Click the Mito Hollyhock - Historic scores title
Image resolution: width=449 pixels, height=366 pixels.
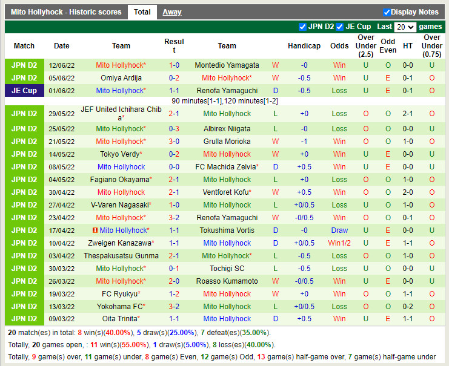(x=66, y=12)
